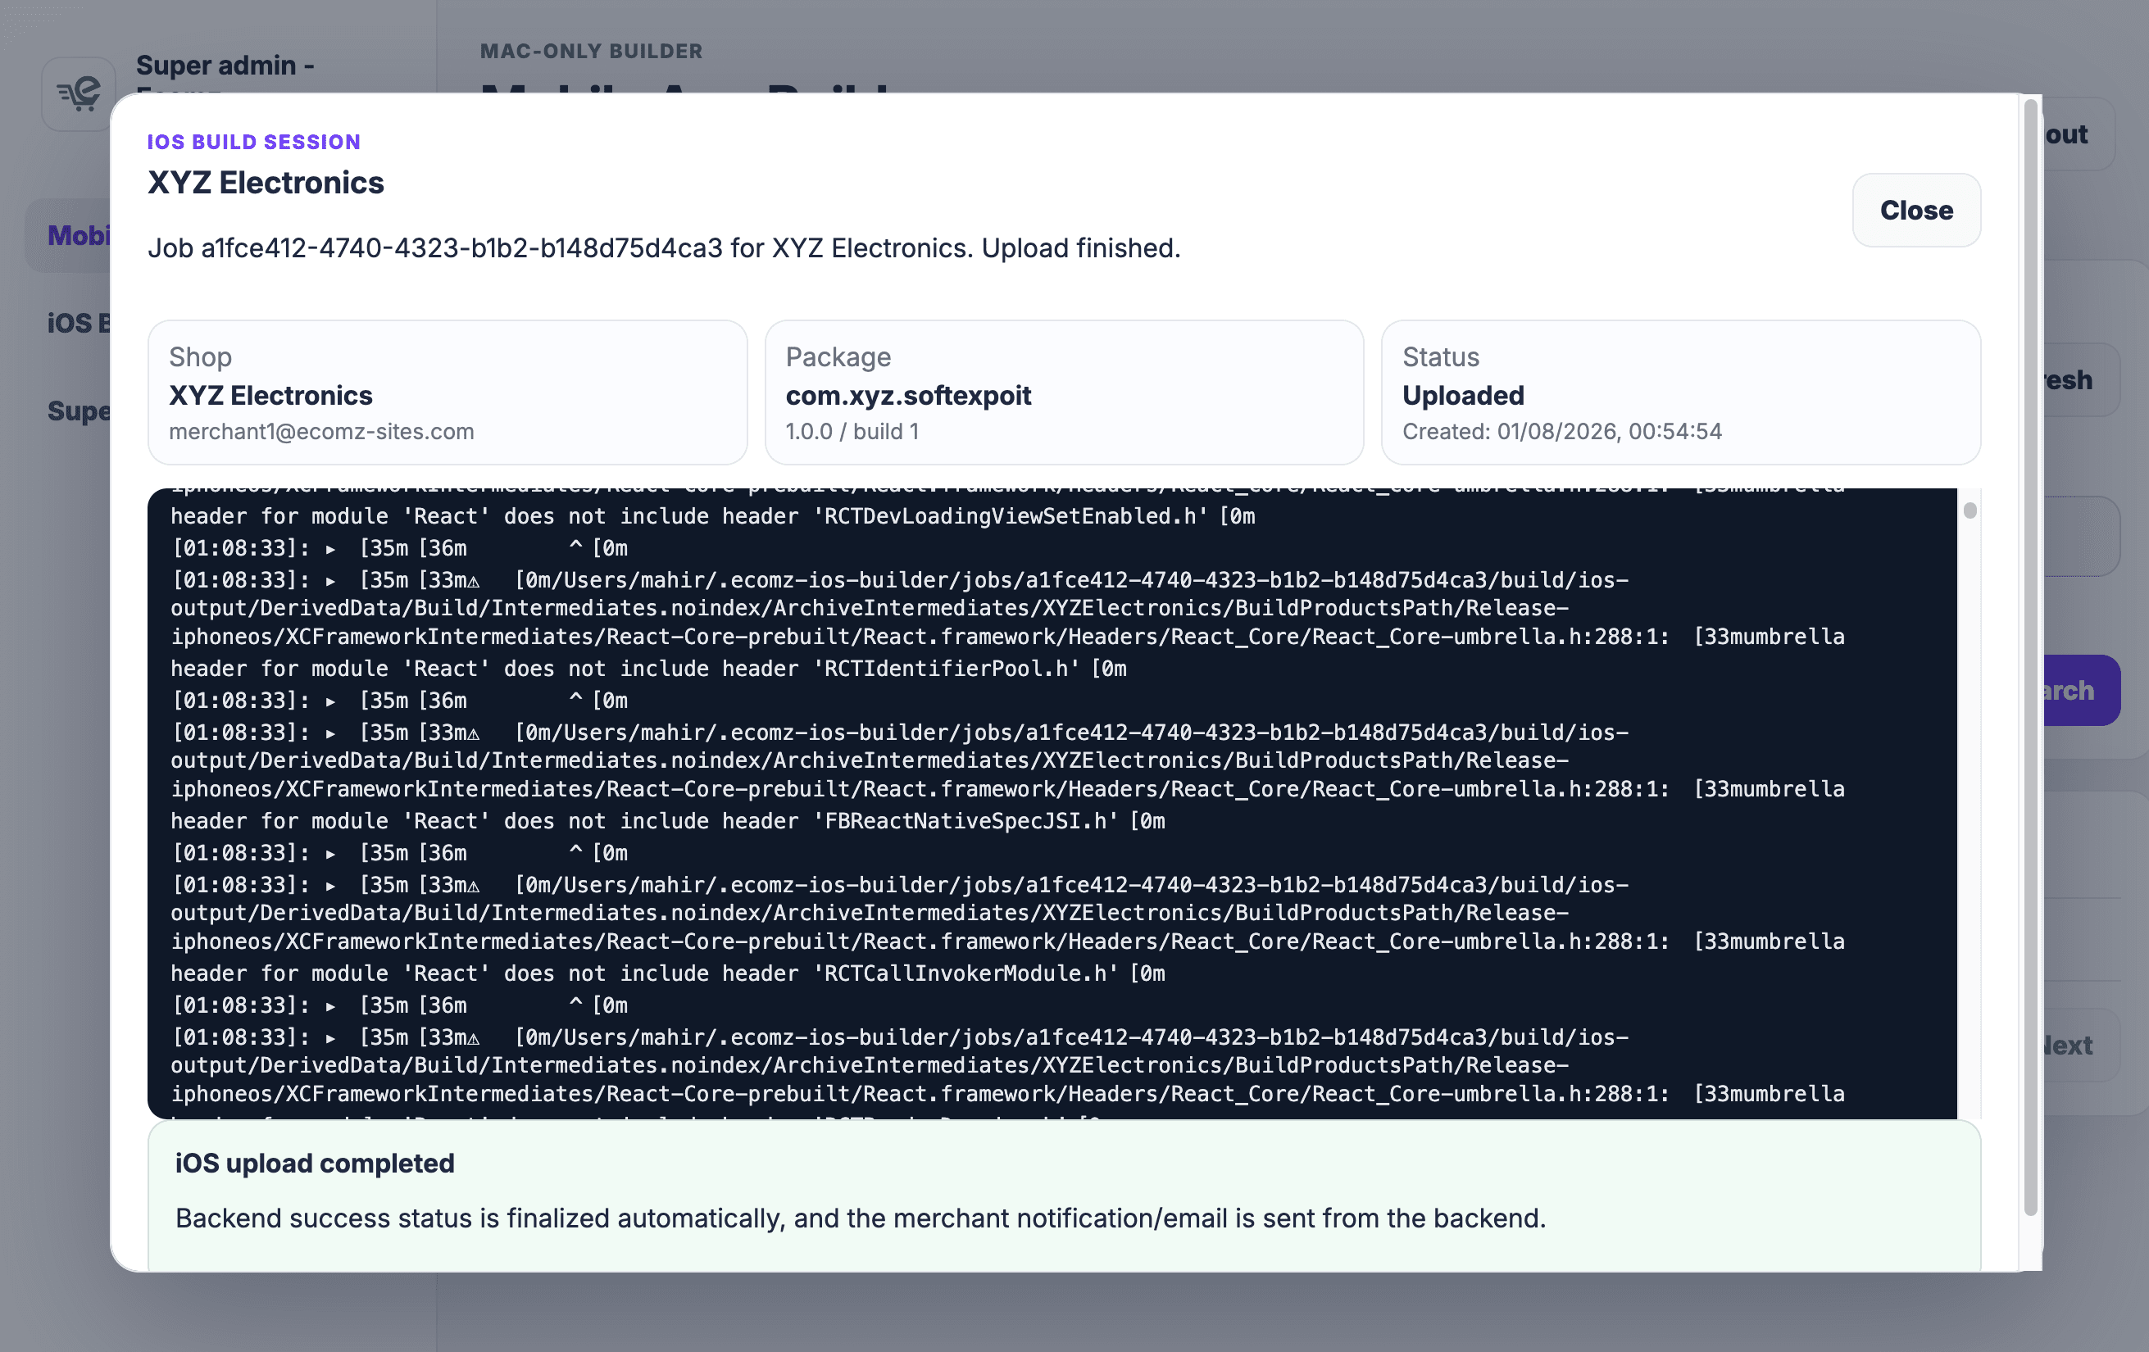Click the Package label in info card
The height and width of the screenshot is (1352, 2149).
point(838,357)
